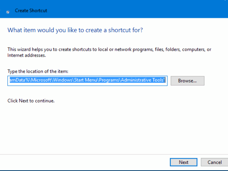Click the "Create Shortcut" window title
228x171 pixels.
point(31,11)
